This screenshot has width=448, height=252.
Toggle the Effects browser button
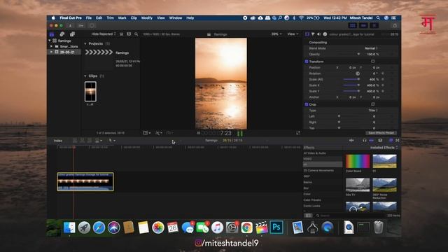pyautogui.click(x=391, y=140)
